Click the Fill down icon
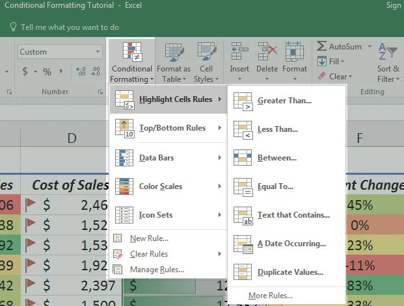404x306 pixels. pyautogui.click(x=321, y=62)
